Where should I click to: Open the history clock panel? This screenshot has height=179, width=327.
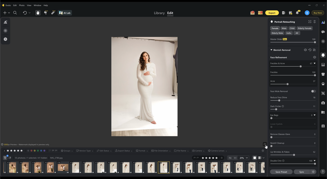5,39
